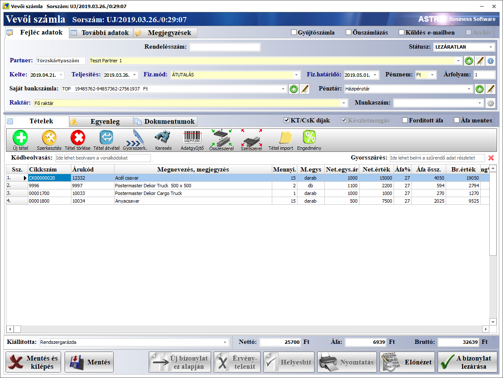The image size is (503, 378).
Task: Click Új bizonylat ez alapján button
Action: point(180,362)
